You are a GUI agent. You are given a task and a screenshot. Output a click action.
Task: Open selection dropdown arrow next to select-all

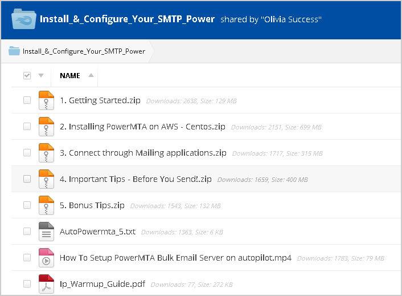pos(41,75)
